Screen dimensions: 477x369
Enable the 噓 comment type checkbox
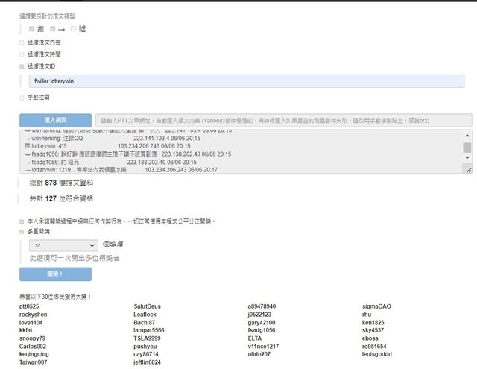(x=73, y=29)
